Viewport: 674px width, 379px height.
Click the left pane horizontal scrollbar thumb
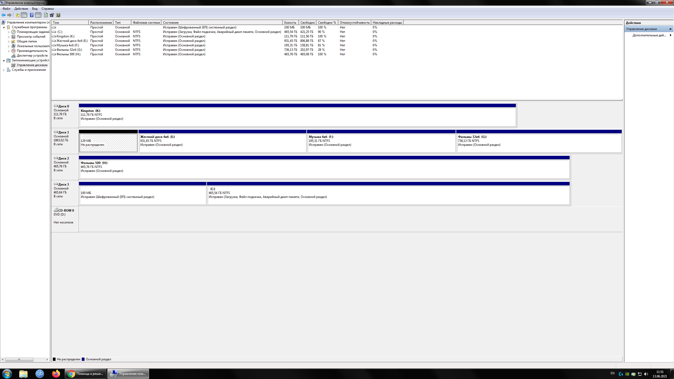[19, 360]
